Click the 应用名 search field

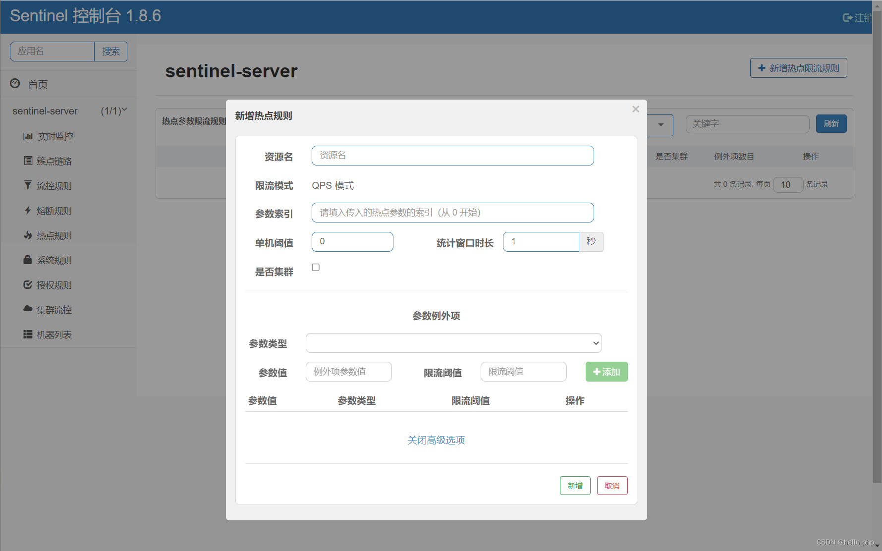click(52, 52)
